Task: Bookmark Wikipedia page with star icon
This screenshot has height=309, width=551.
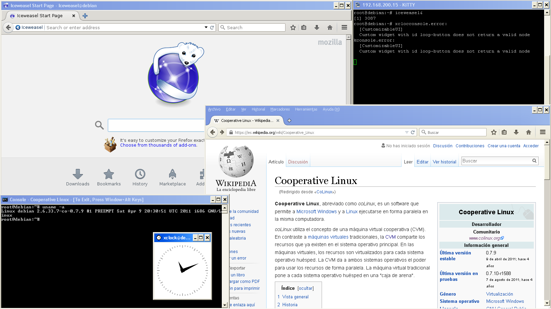Action: coord(494,132)
